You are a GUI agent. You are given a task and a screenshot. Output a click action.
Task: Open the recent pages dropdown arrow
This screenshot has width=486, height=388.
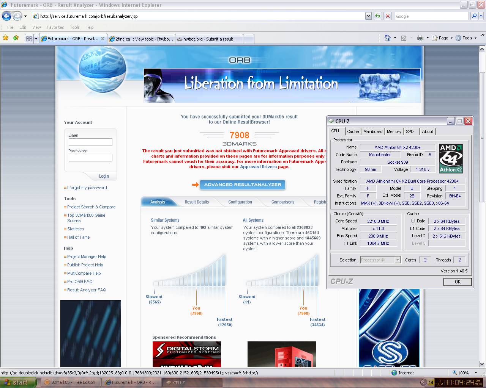25,16
